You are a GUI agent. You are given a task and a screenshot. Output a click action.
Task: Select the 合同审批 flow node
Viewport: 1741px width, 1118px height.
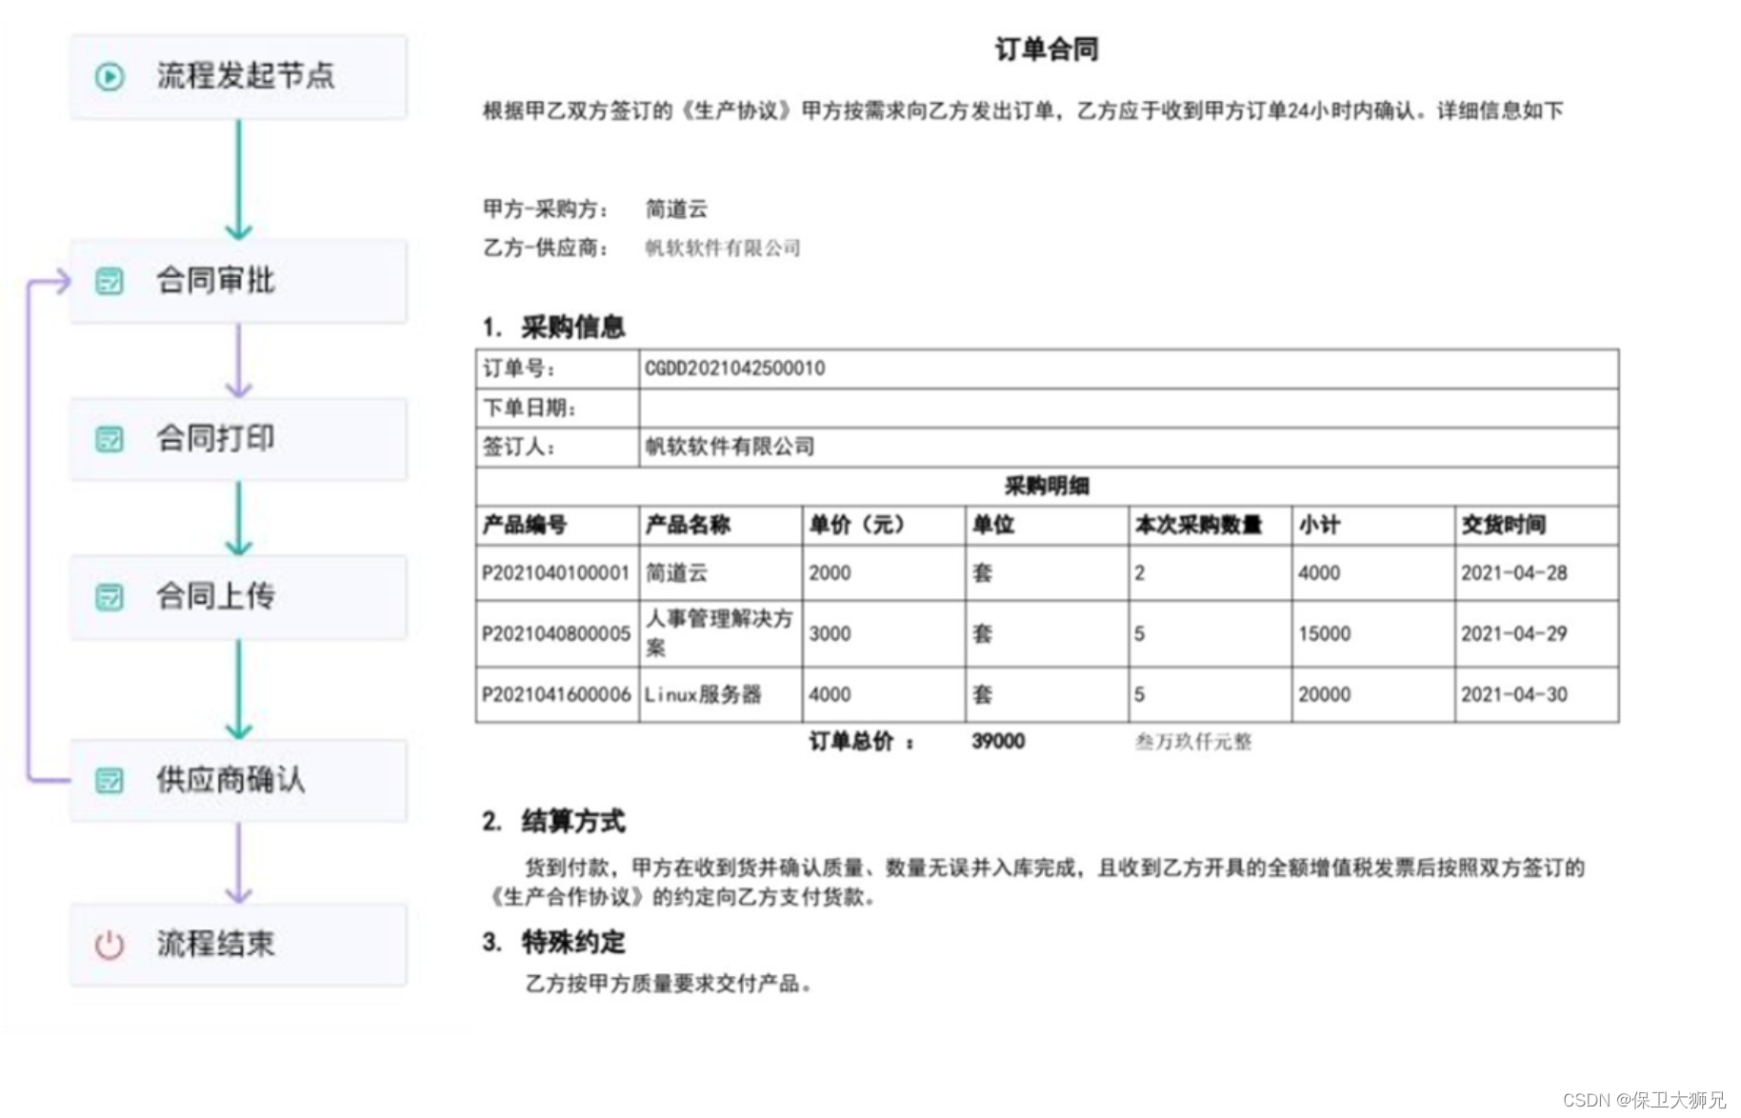238,281
